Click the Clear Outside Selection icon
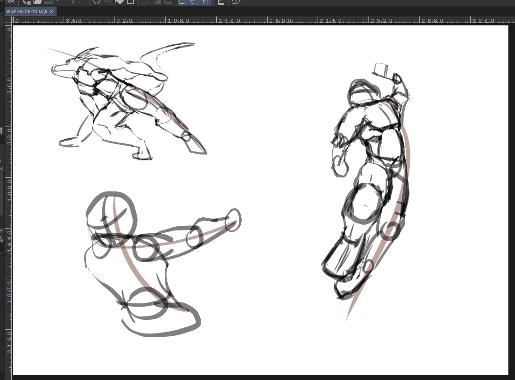The image size is (515, 380). click(107, 2)
